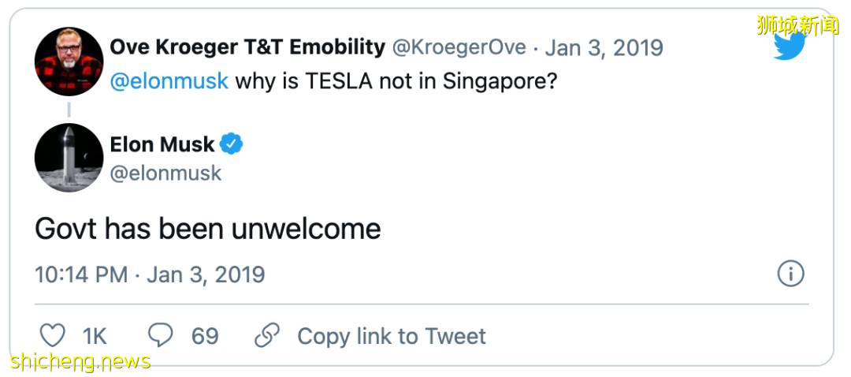Click the chain link icon

tap(266, 337)
